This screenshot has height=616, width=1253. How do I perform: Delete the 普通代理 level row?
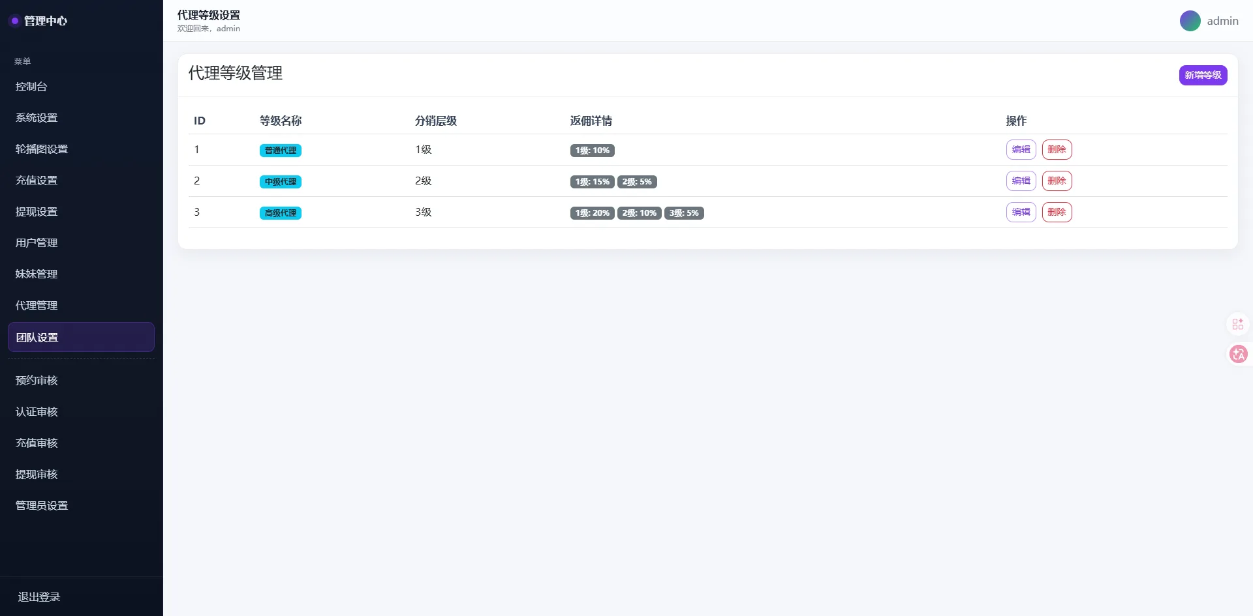pos(1057,149)
